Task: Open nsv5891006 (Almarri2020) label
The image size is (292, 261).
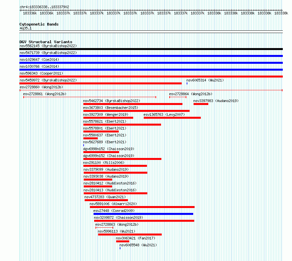Action: click(113, 204)
